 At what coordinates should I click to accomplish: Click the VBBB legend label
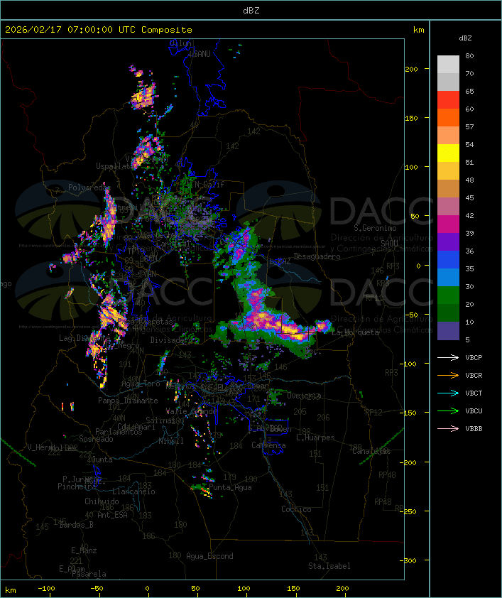(x=474, y=429)
